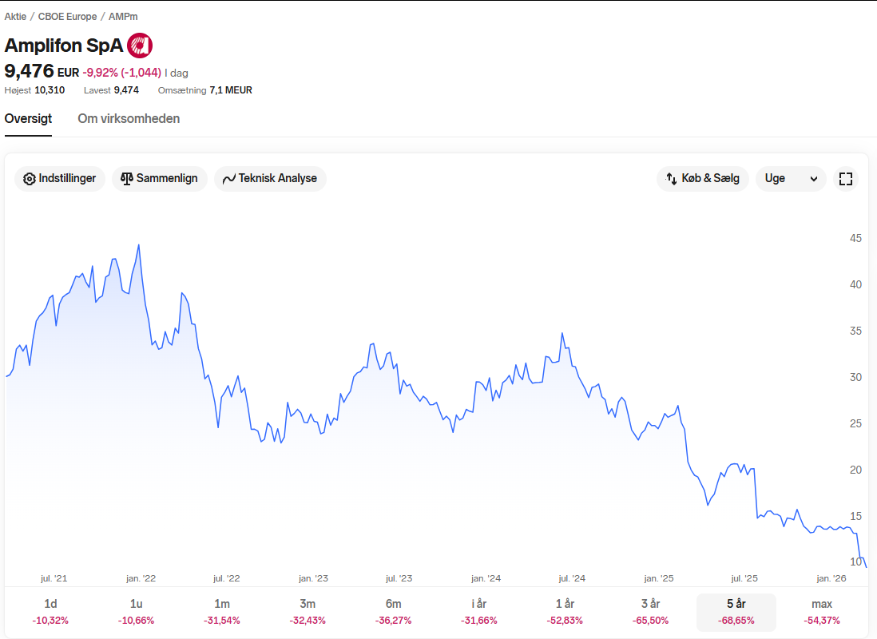Screen dimensions: 877x639
Task: Click the 30 price axis label
Action: [x=855, y=378]
